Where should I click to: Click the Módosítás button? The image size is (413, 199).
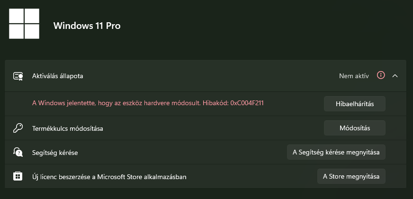[x=355, y=128]
